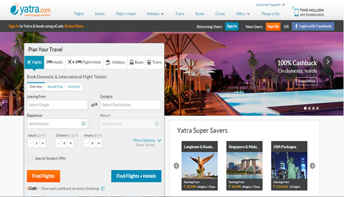344x197 pixels.
Task: Switch to the Flights tab in Plan Your Travel
Action: coord(34,62)
